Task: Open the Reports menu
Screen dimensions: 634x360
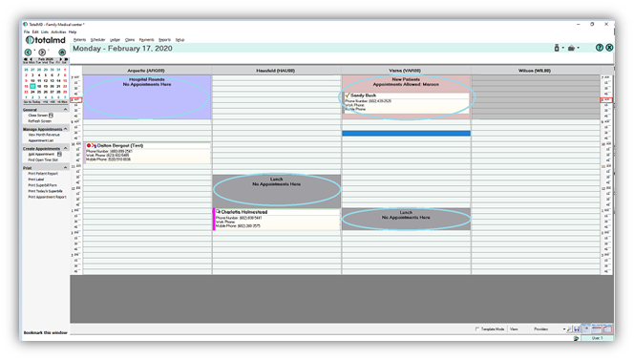Action: [x=164, y=40]
